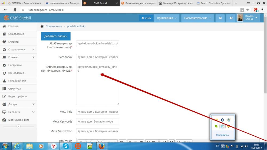
Task: Follow the Приложения breadcrumb link
Action: pos(54,26)
